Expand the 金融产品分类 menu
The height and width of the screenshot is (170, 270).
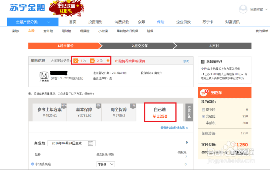[33, 22]
